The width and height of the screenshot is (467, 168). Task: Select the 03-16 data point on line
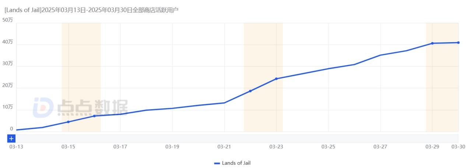[x=94, y=116]
